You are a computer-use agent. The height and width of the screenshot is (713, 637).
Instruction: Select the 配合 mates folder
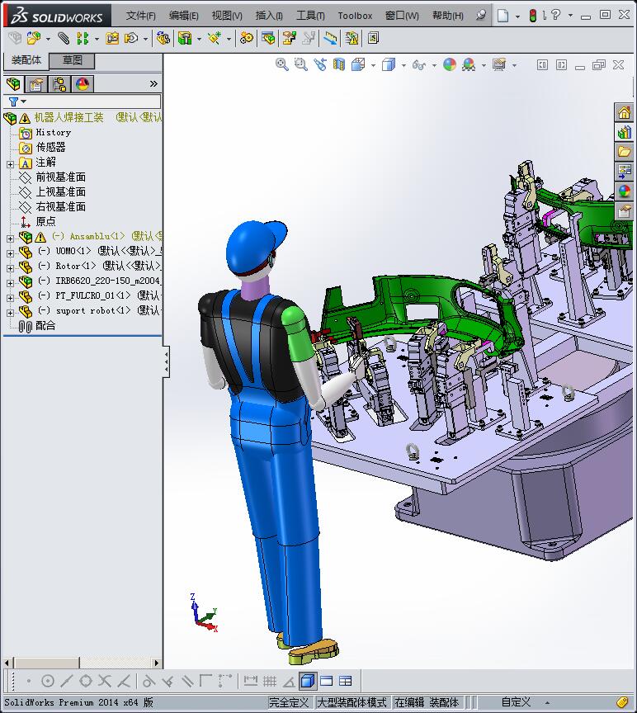(45, 325)
